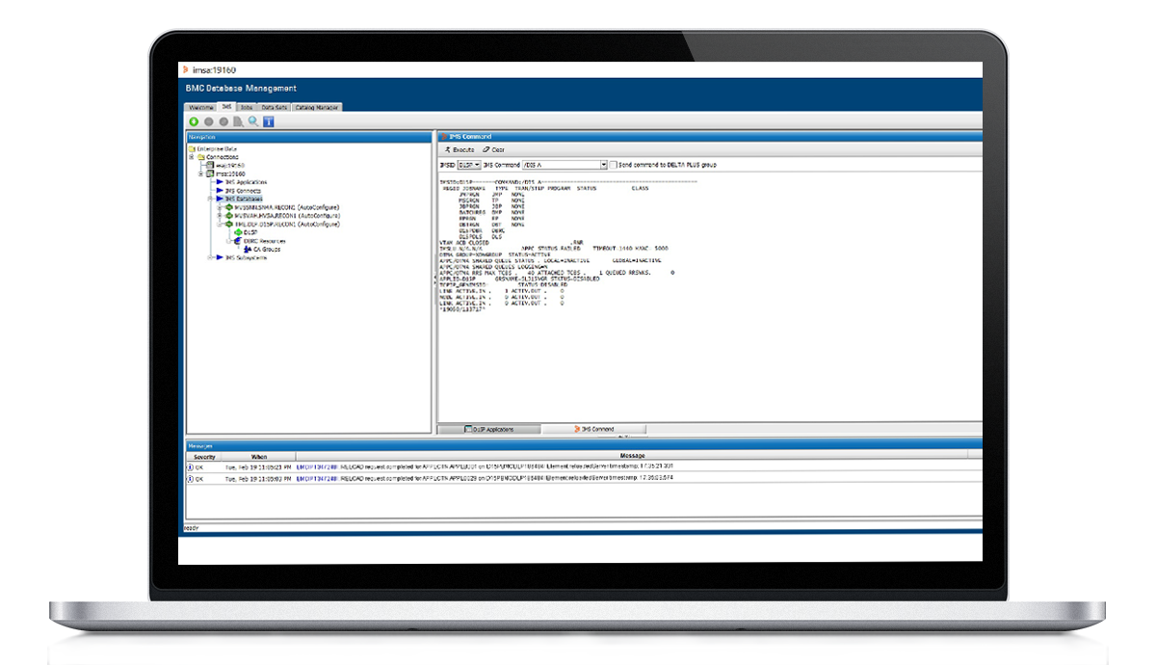Click the first message ID link
1156x665 pixels.
tap(317, 466)
